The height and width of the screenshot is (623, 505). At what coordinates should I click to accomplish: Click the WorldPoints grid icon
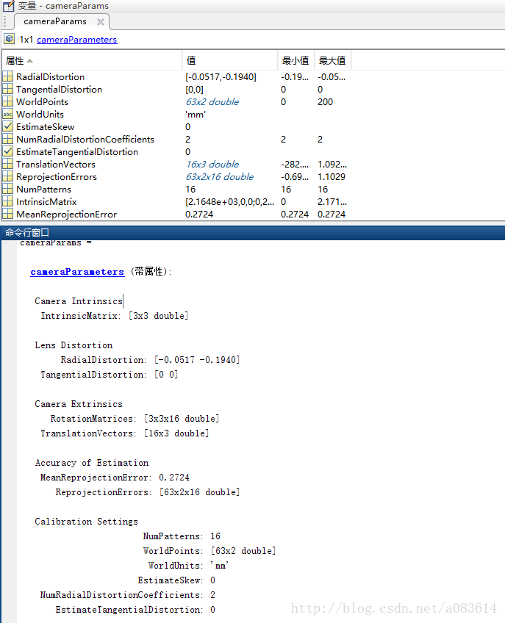[x=7, y=101]
